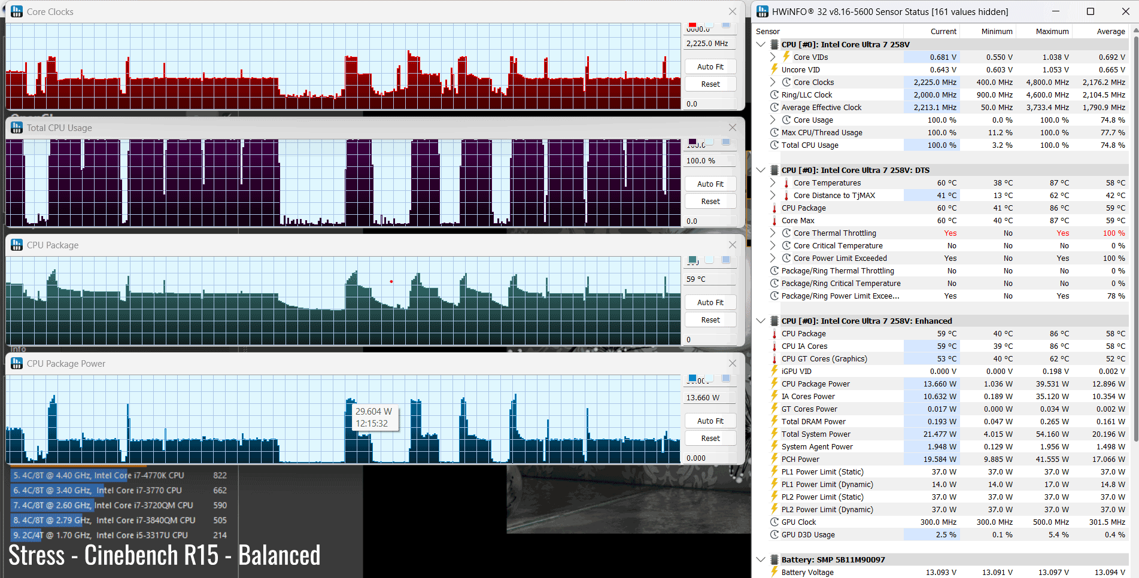Click the lightning icon beside iGPU VID
This screenshot has width=1139, height=578.
click(x=774, y=371)
